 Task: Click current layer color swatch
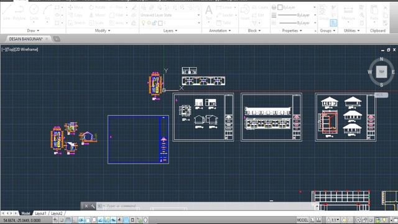(x=160, y=23)
